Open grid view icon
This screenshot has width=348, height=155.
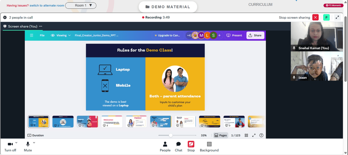tap(246, 135)
